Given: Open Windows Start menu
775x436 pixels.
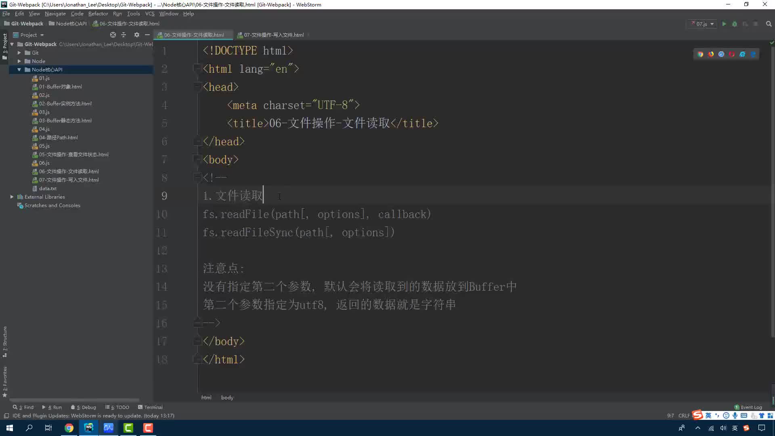Looking at the screenshot, I should tap(10, 428).
